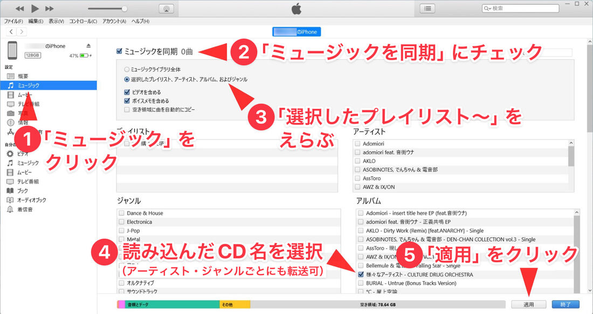Click the 情報 info icon in sidebar
Viewport: 593px width, 314px height.
click(x=11, y=122)
